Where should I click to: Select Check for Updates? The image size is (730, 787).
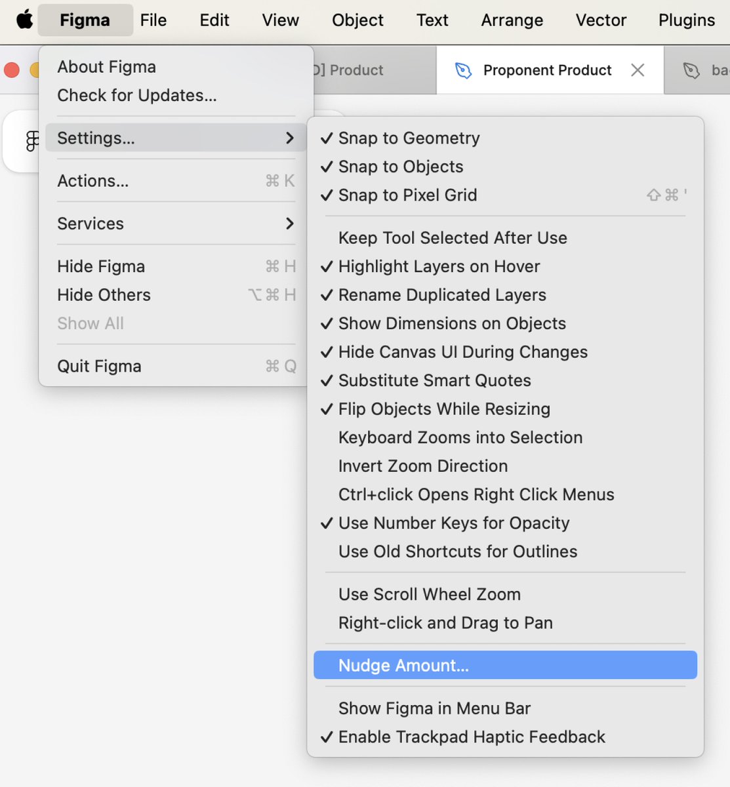(x=176, y=96)
